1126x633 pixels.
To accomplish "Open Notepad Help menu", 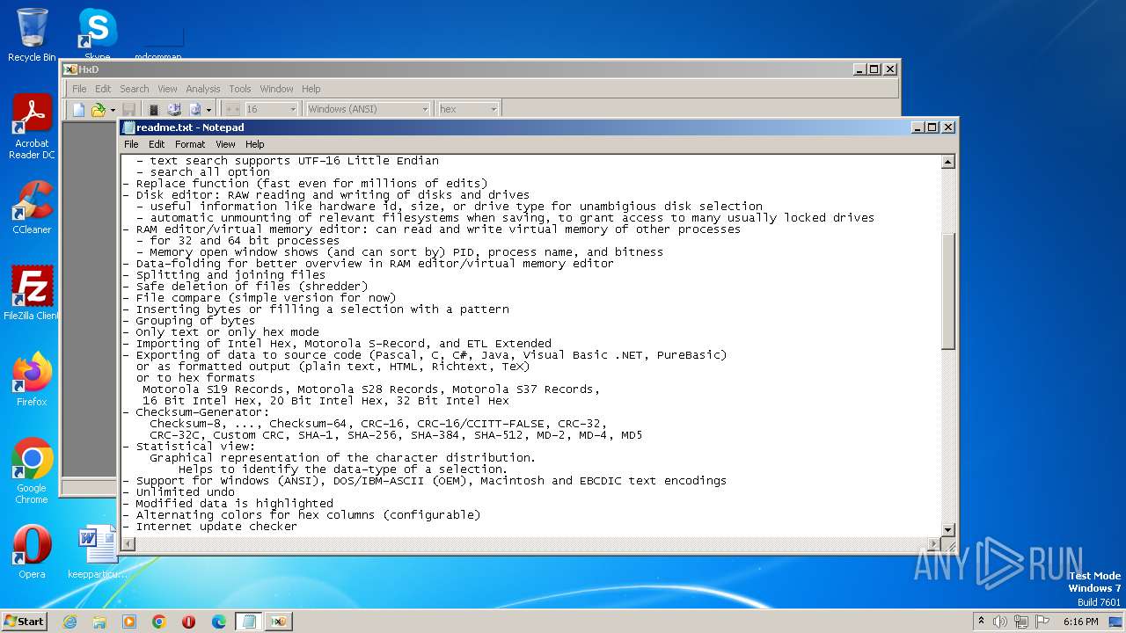I will click(255, 144).
